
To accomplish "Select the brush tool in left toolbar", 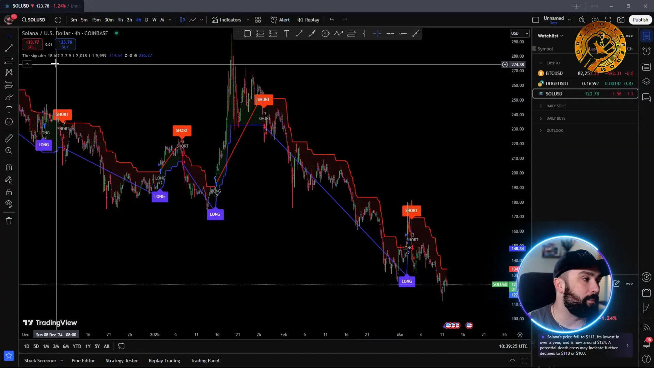I will pos(9,97).
